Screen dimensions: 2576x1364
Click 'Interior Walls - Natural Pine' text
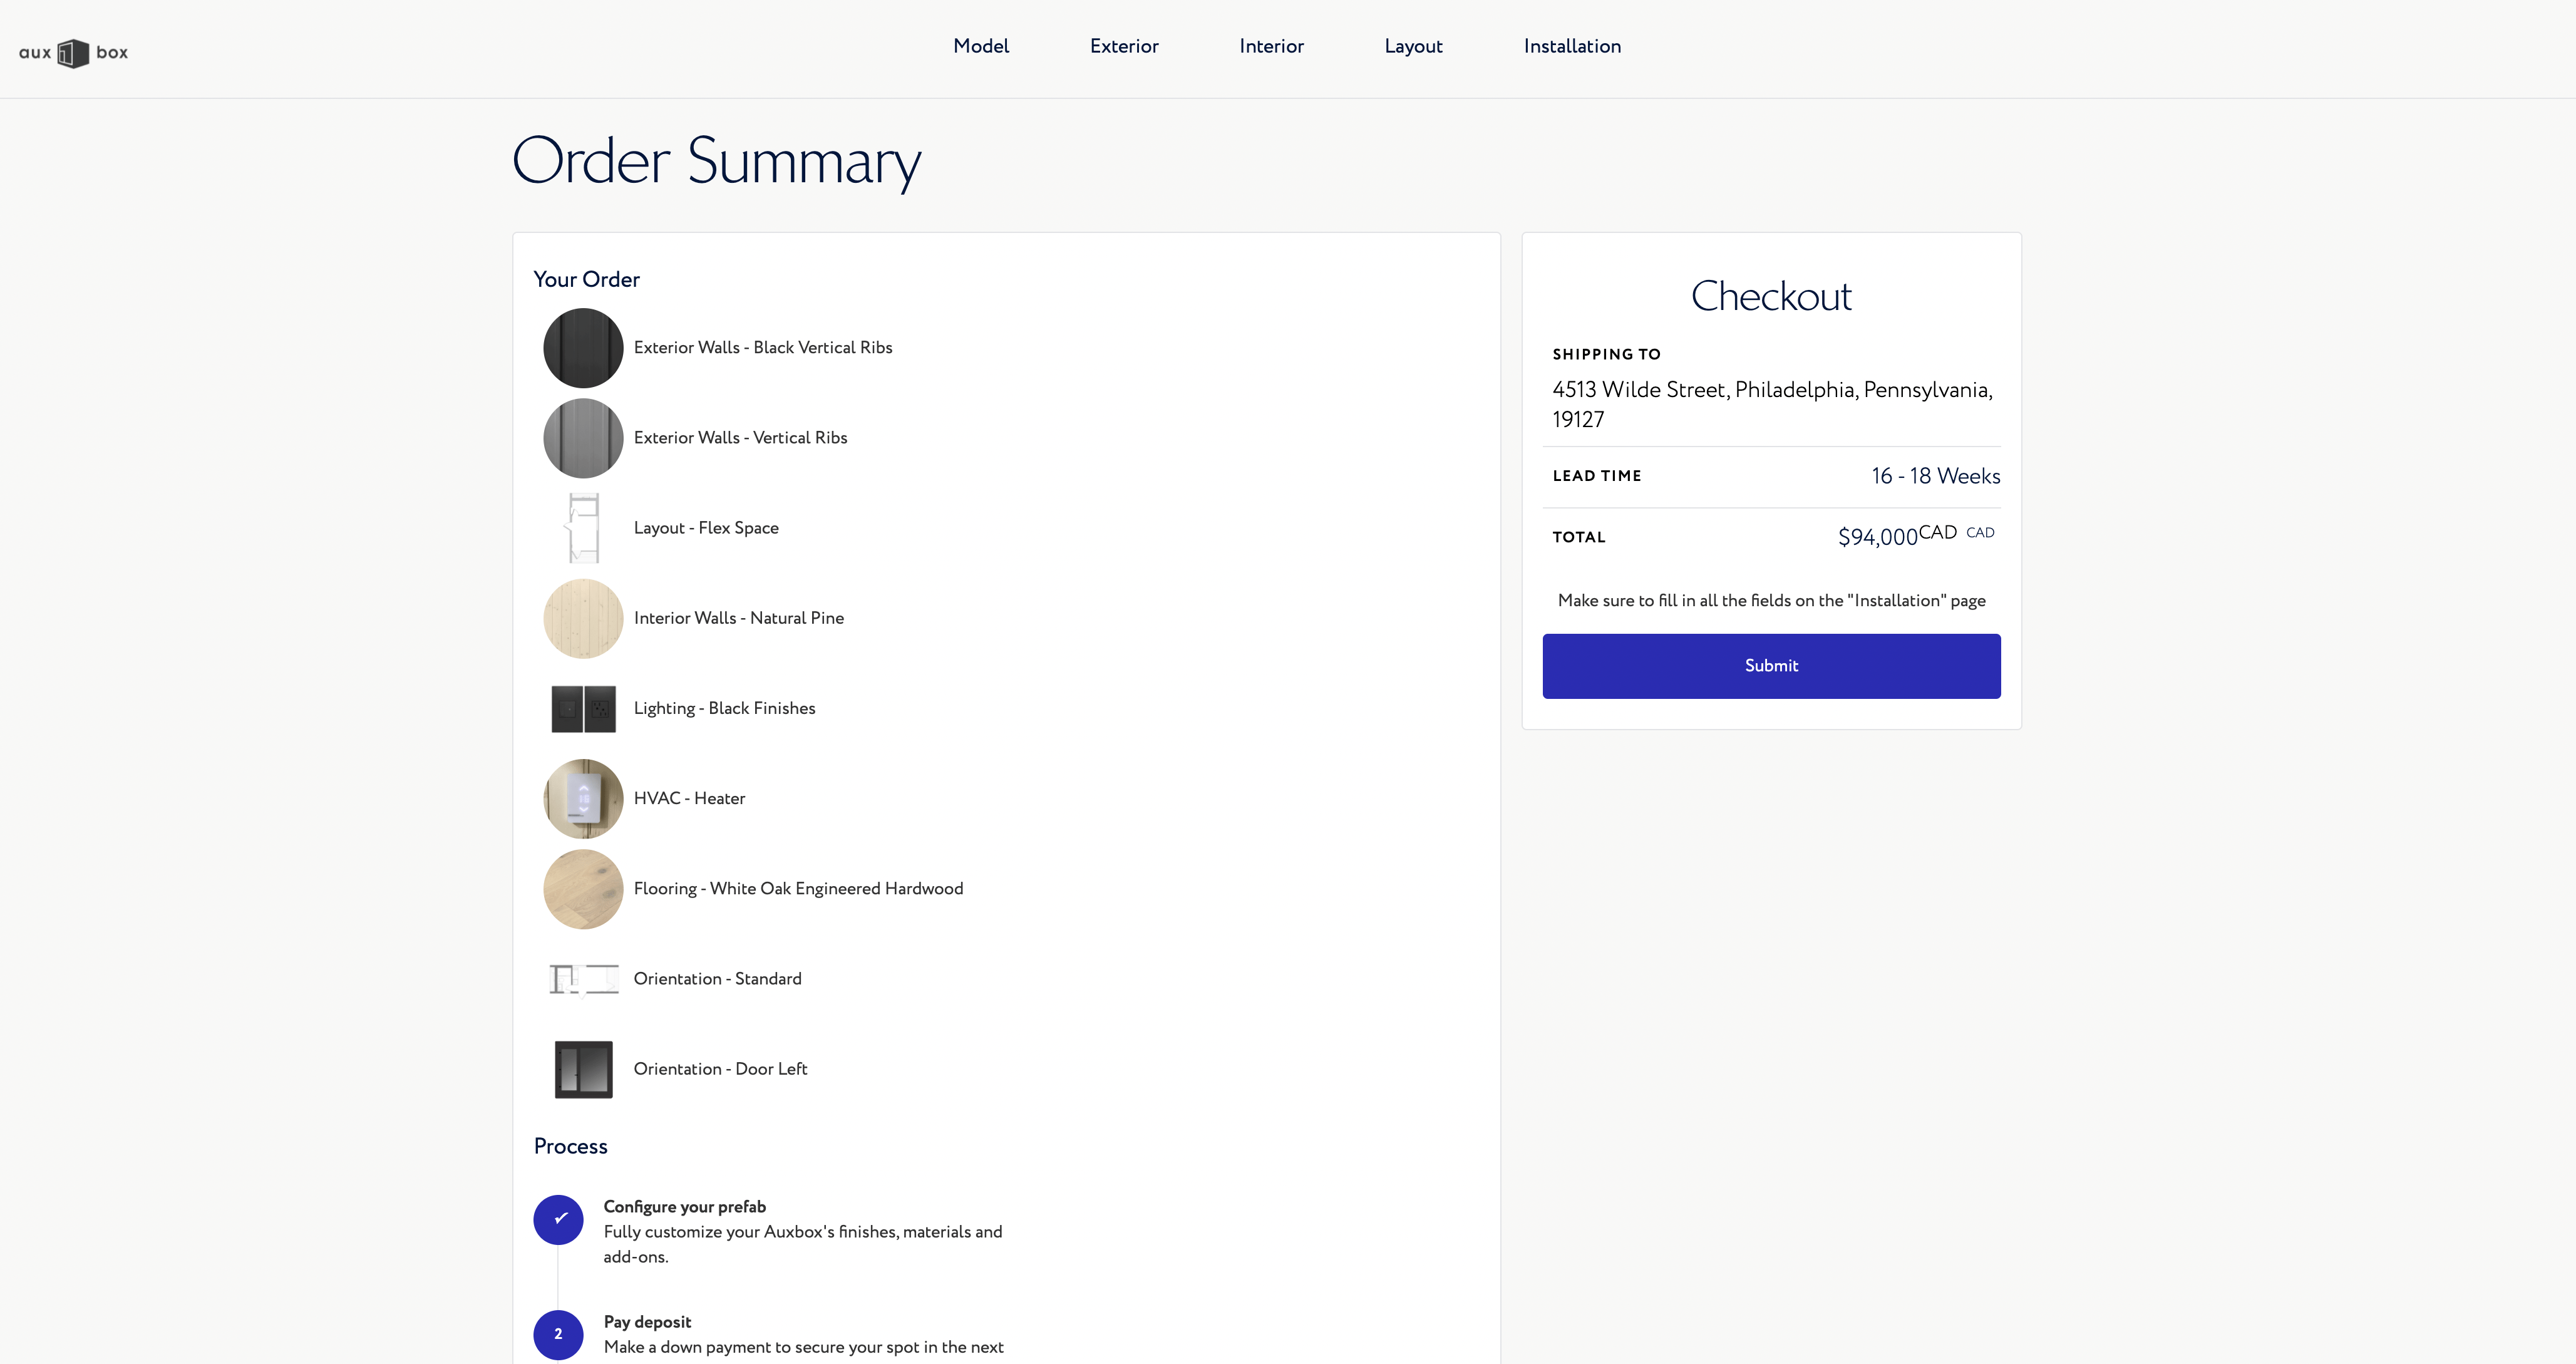tap(739, 618)
